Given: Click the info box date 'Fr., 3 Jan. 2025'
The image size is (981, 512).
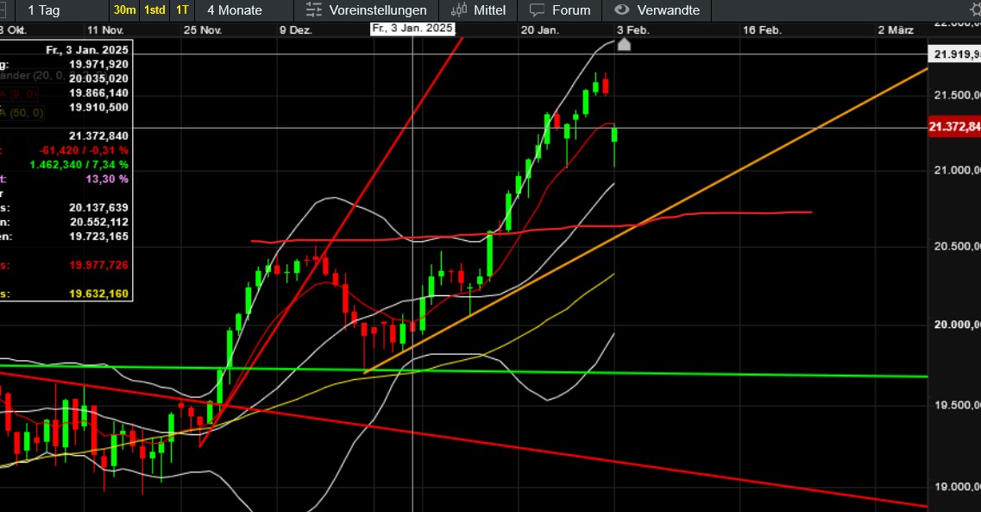Looking at the screenshot, I should tap(87, 50).
